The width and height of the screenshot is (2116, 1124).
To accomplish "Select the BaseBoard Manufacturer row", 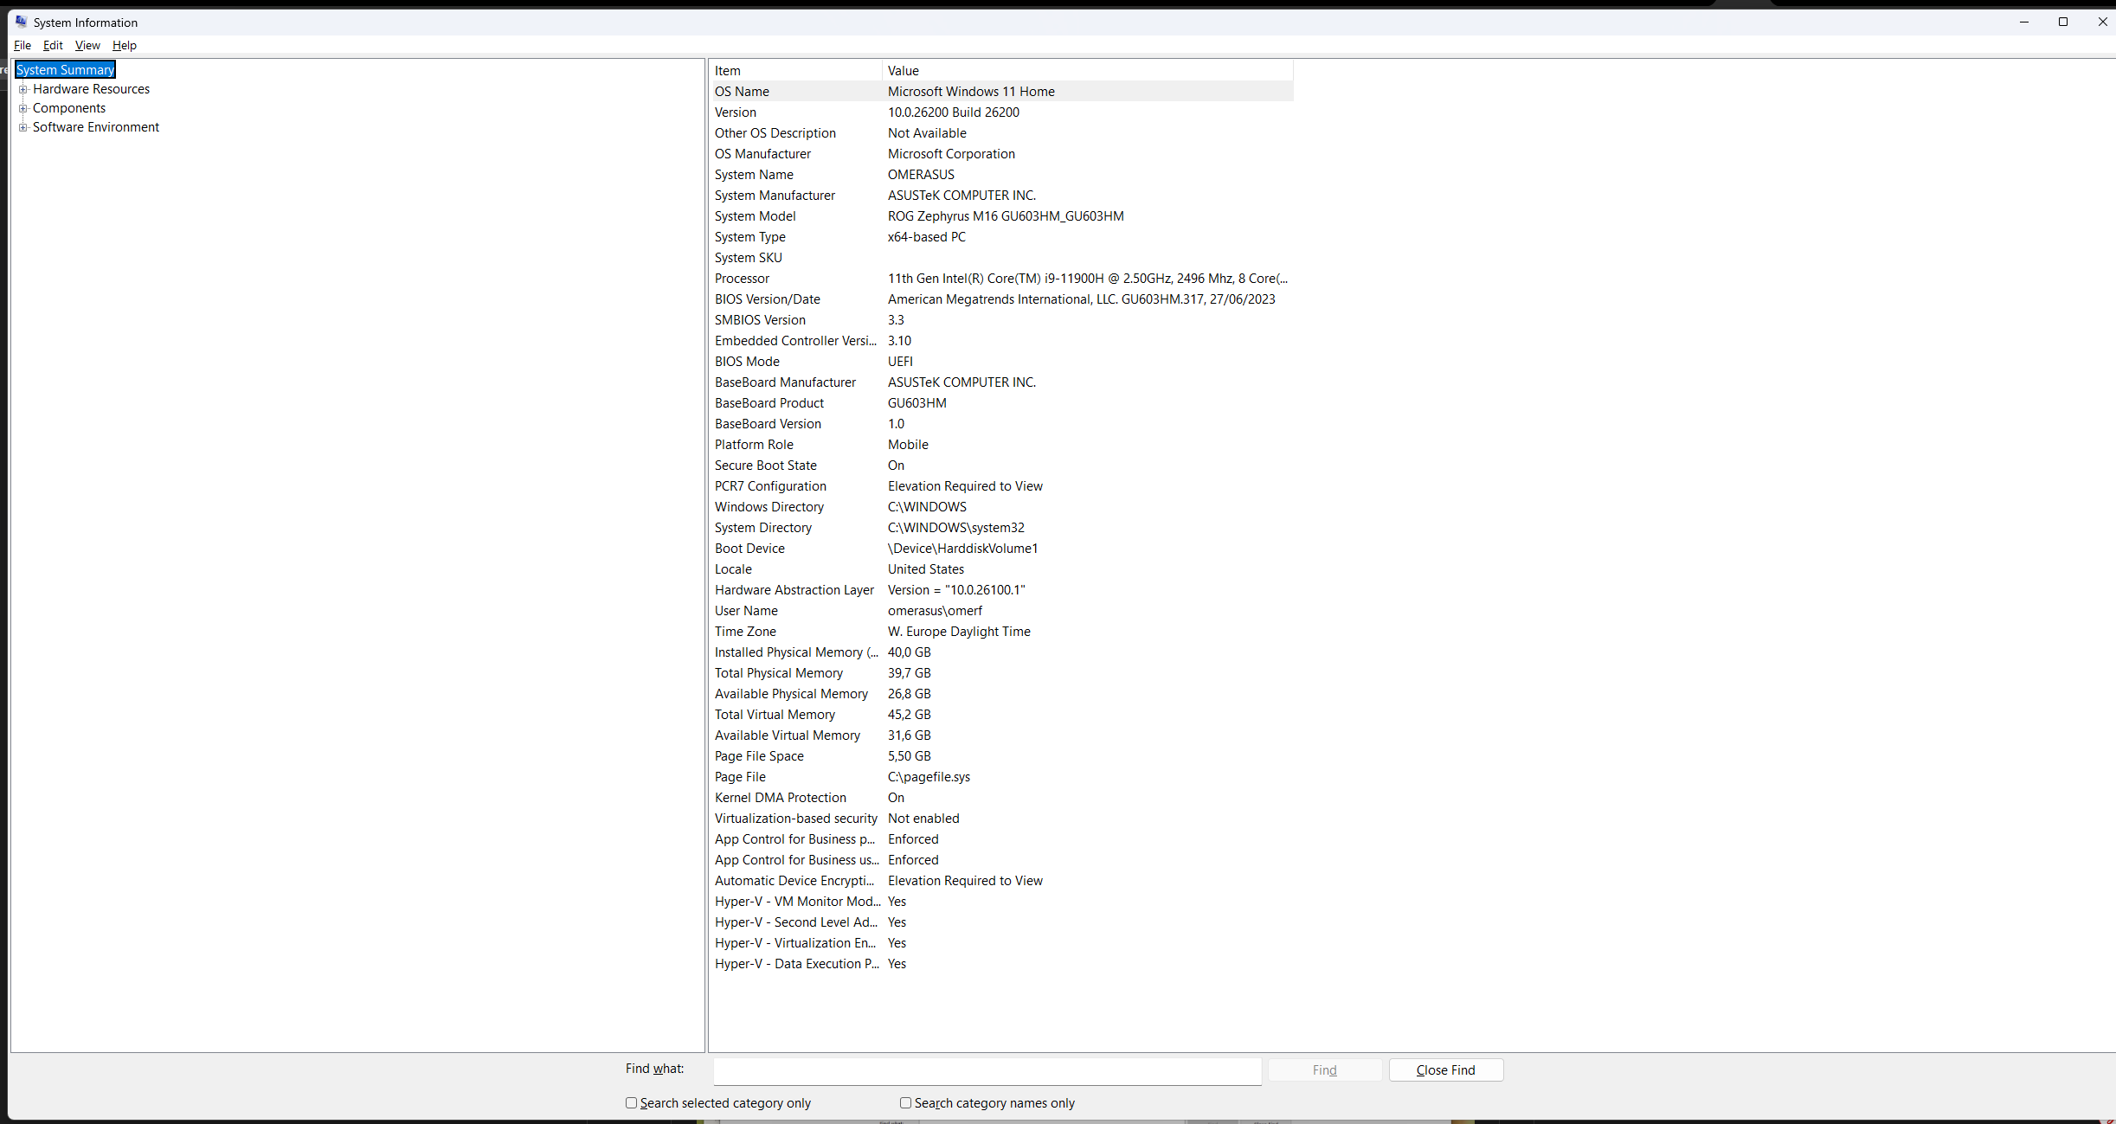I will (1001, 382).
